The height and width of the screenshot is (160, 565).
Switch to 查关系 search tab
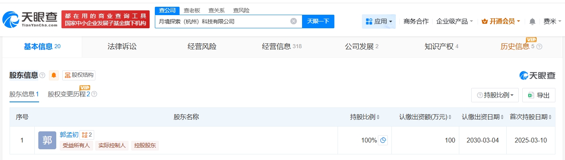point(216,10)
